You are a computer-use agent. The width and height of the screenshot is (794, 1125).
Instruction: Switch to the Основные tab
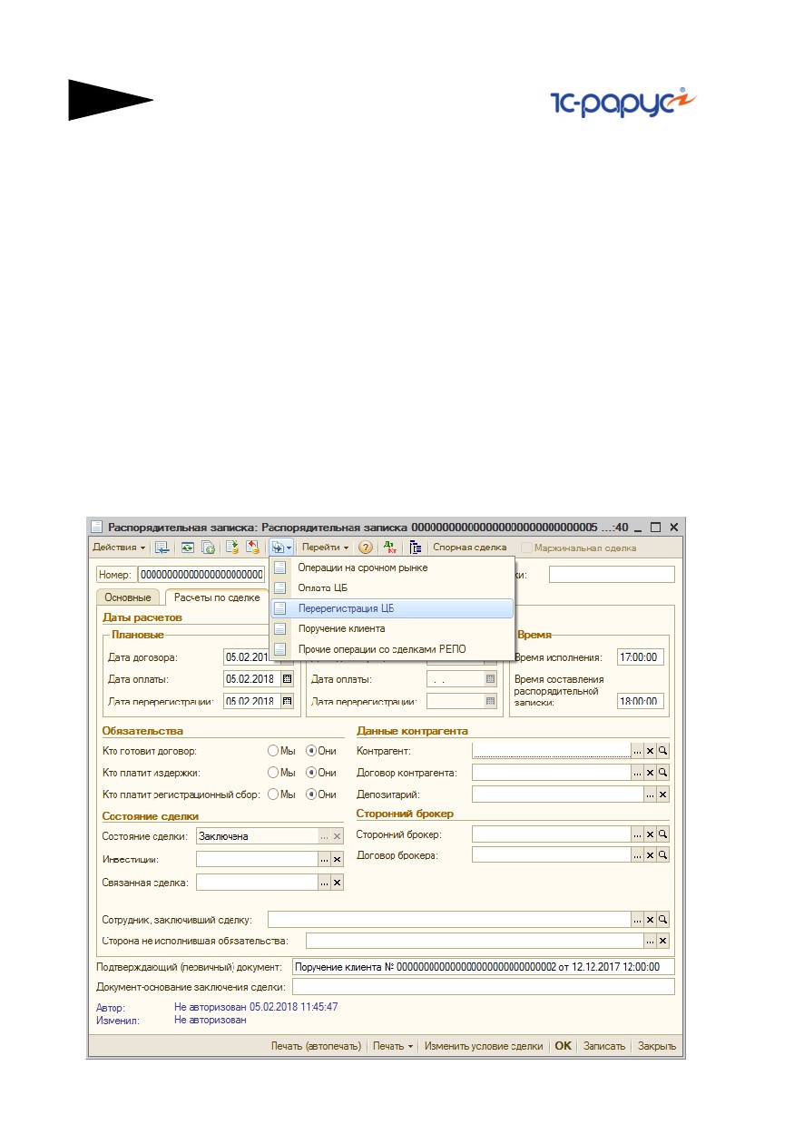[x=128, y=597]
